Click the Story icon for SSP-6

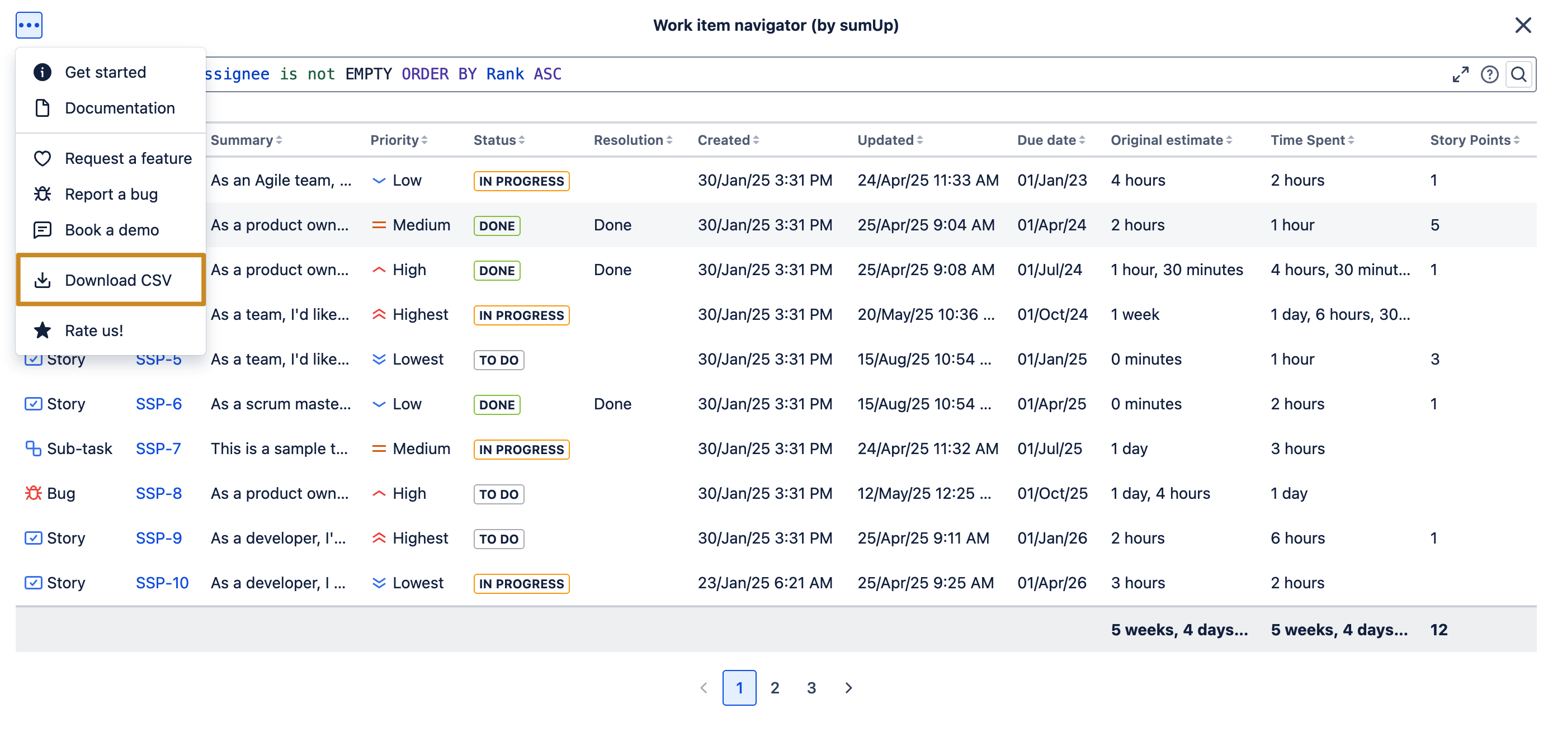point(33,404)
